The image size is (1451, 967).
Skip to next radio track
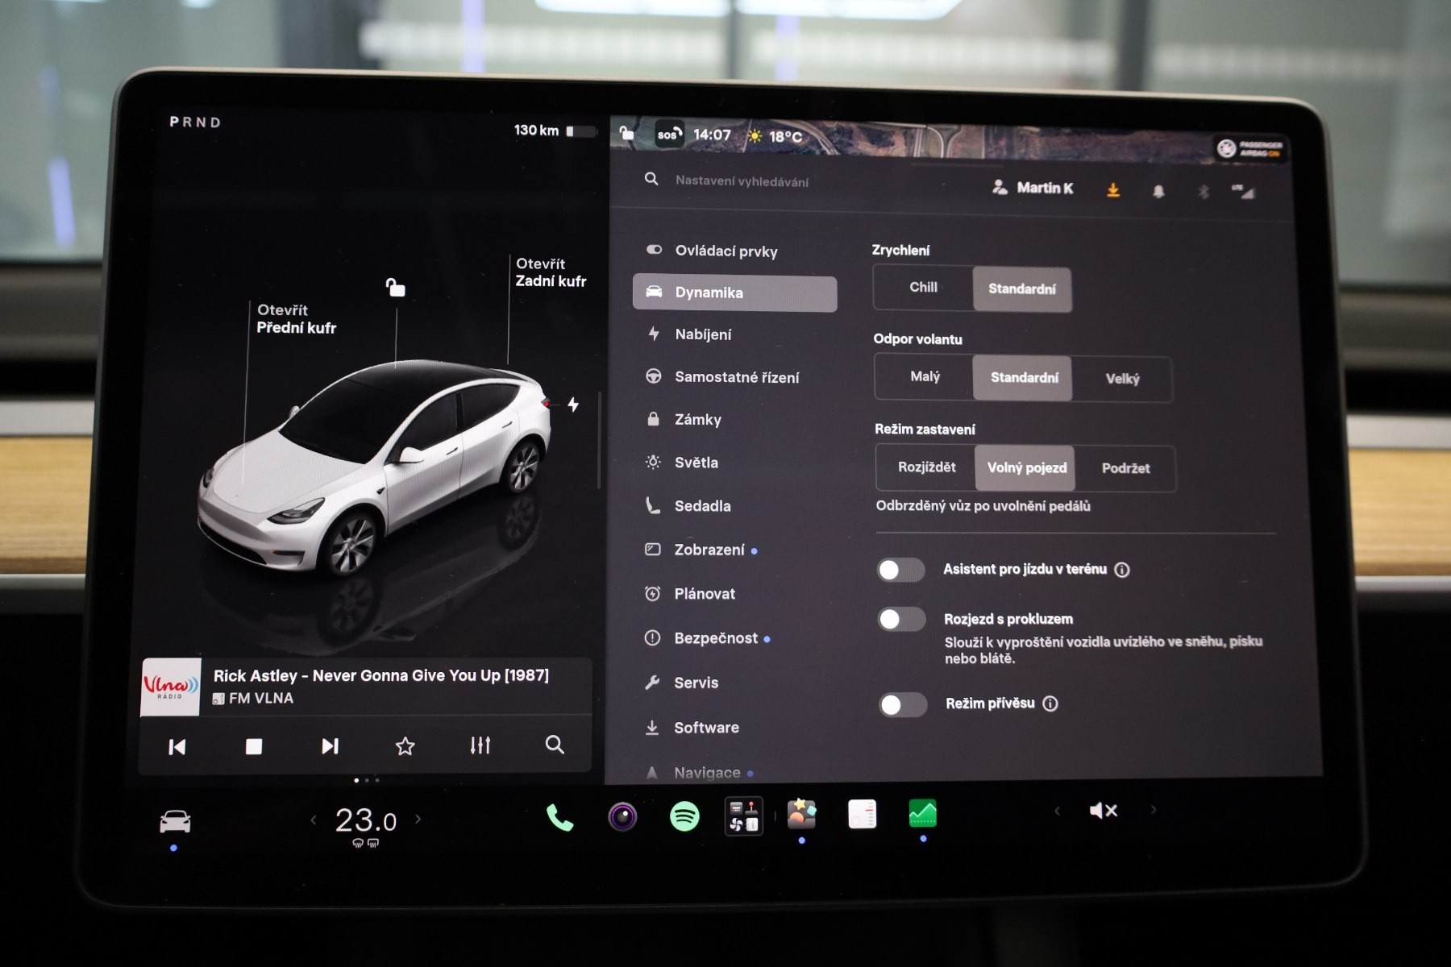point(330,746)
